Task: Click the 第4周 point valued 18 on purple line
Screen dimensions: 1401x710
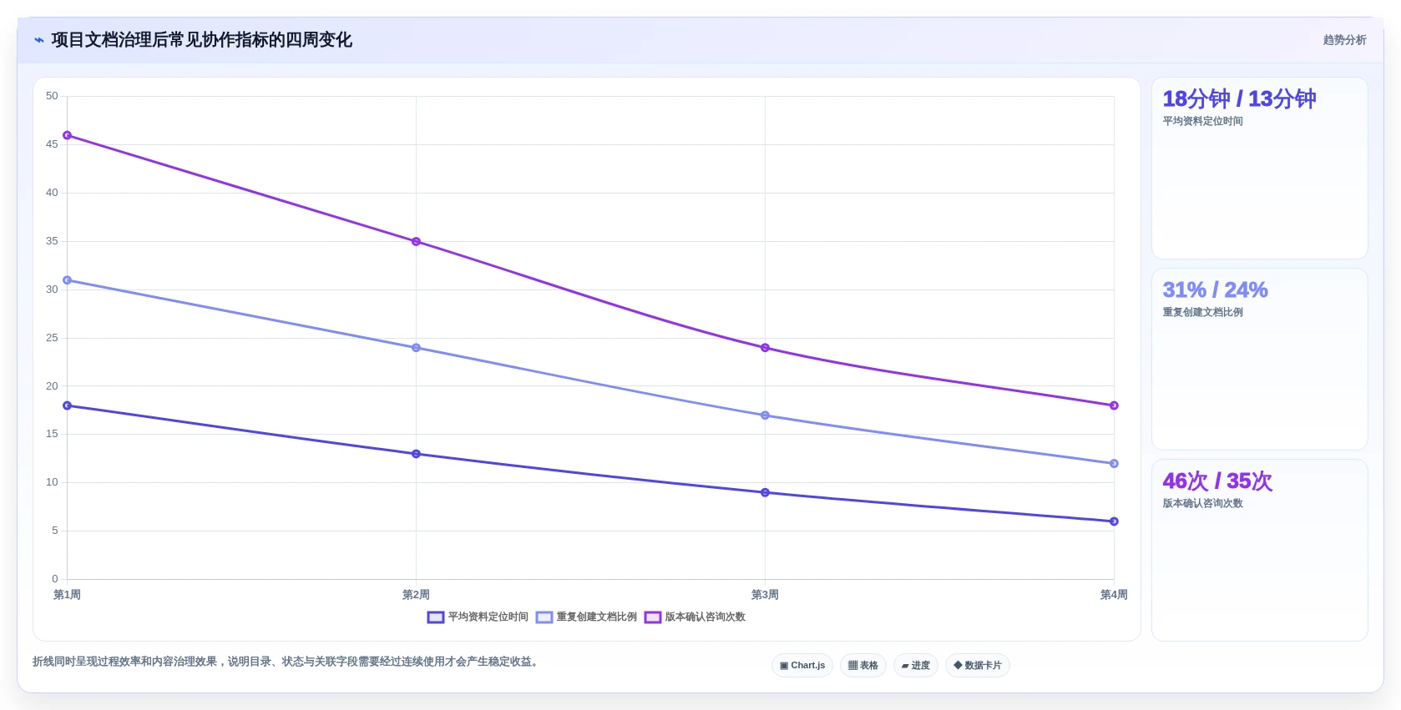Action: tap(1114, 405)
